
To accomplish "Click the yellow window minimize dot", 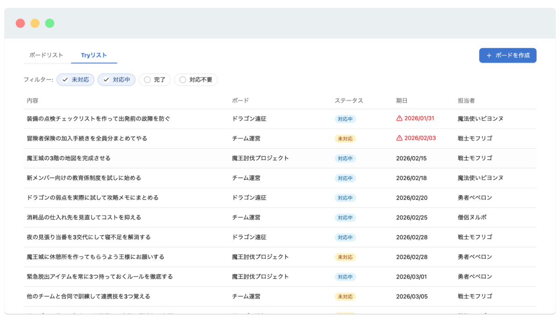I will click(x=35, y=23).
